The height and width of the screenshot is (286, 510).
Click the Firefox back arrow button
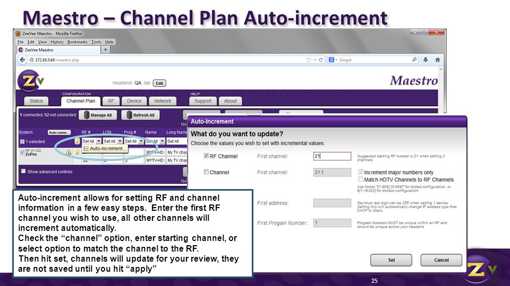[22, 60]
